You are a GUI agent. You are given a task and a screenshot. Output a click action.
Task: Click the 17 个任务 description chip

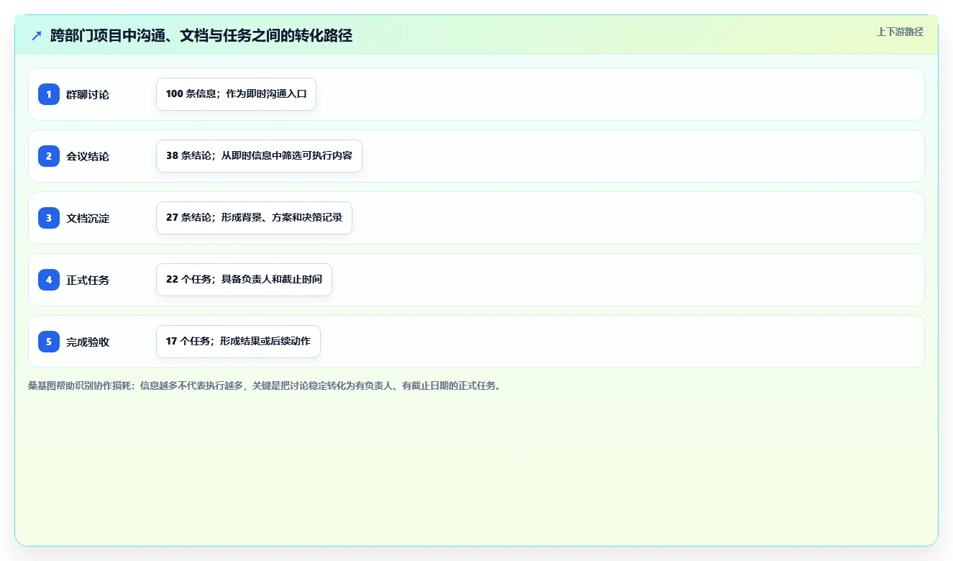pyautogui.click(x=238, y=342)
